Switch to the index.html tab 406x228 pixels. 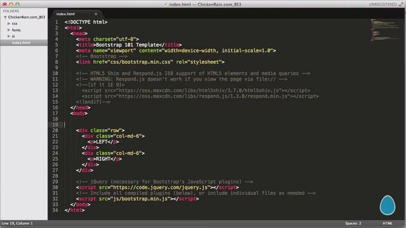65,14
